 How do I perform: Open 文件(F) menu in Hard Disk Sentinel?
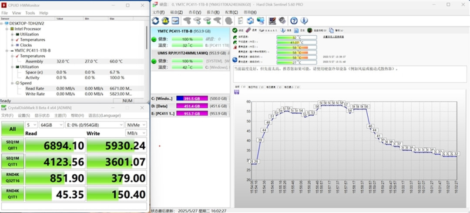pyautogui.click(x=158, y=12)
